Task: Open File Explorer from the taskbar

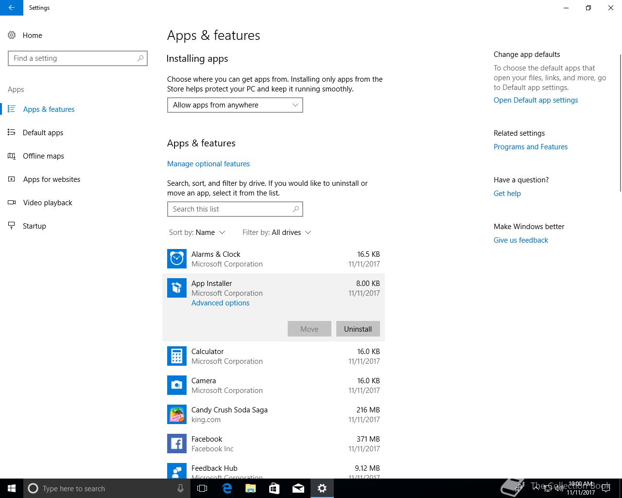Action: 251,488
